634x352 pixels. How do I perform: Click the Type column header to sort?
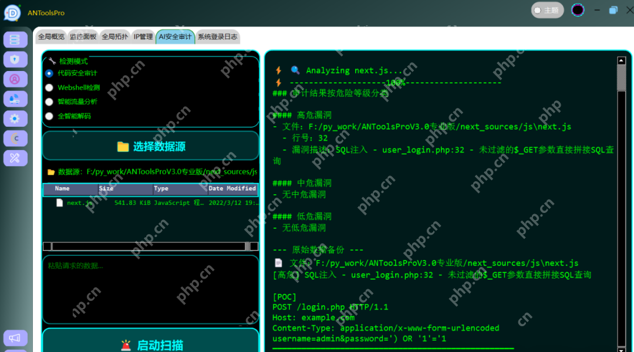[161, 188]
